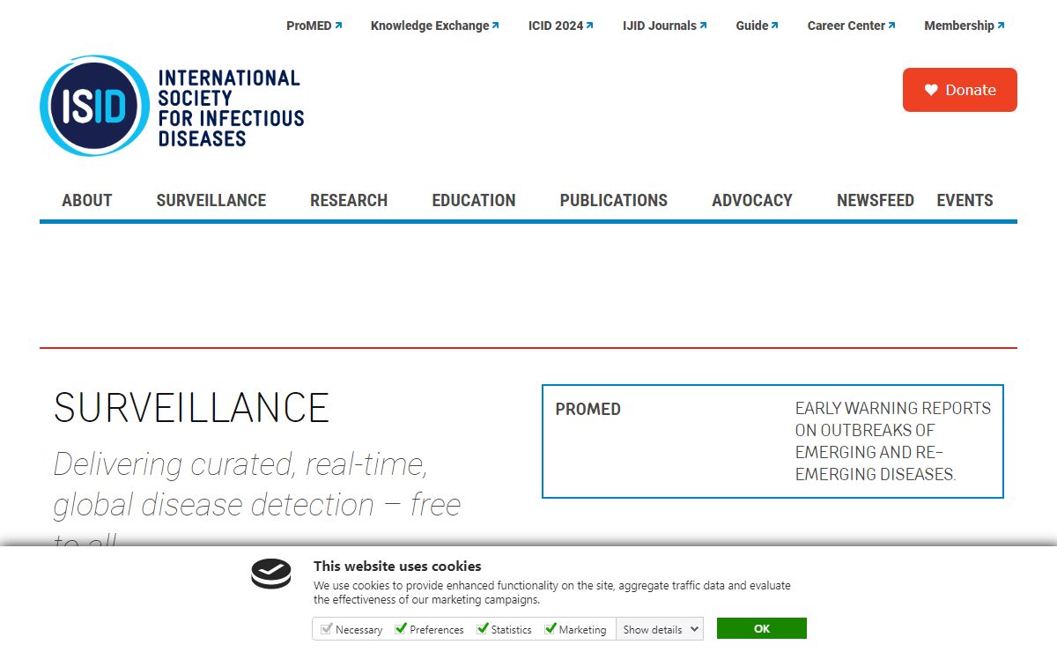This screenshot has width=1057, height=652.
Task: Open the Membership link
Action: [965, 26]
